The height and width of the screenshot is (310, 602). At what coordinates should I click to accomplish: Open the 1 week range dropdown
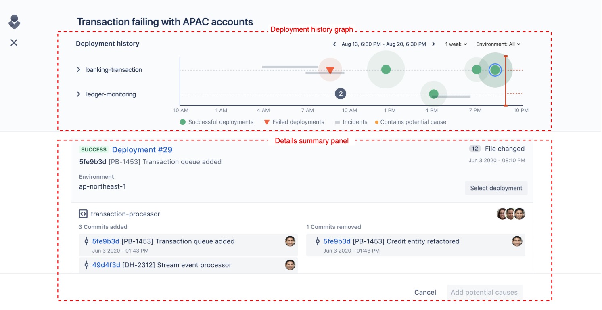pyautogui.click(x=456, y=44)
